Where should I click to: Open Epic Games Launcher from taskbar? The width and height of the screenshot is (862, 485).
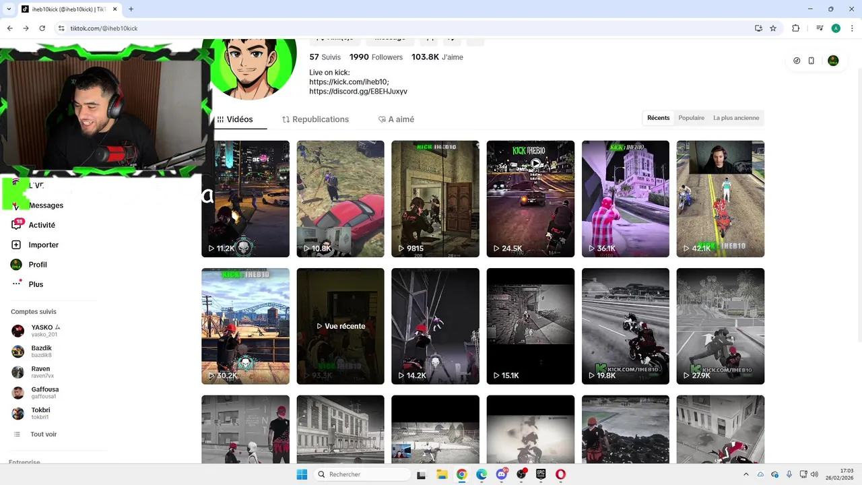coord(541,474)
